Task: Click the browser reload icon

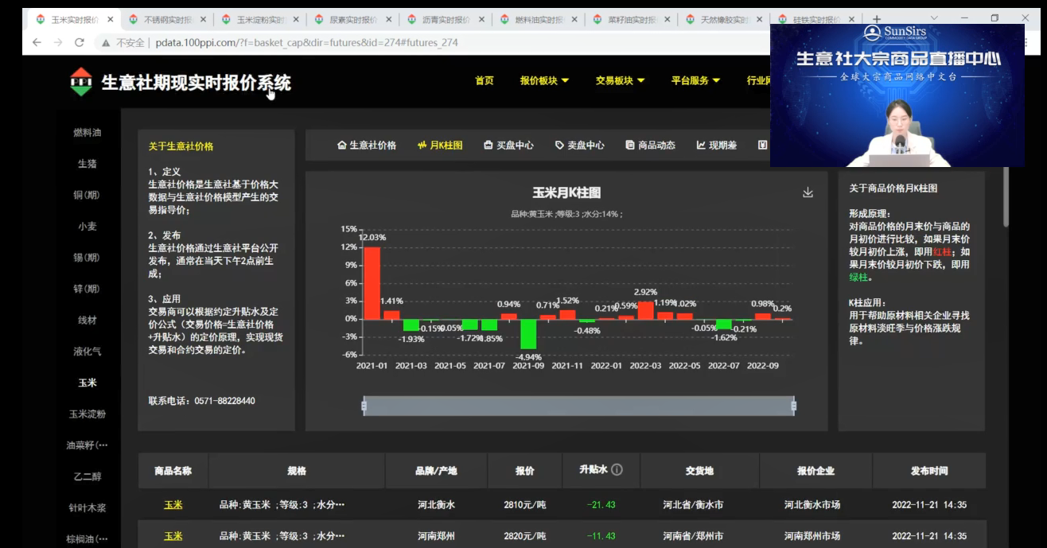Action: [x=79, y=43]
